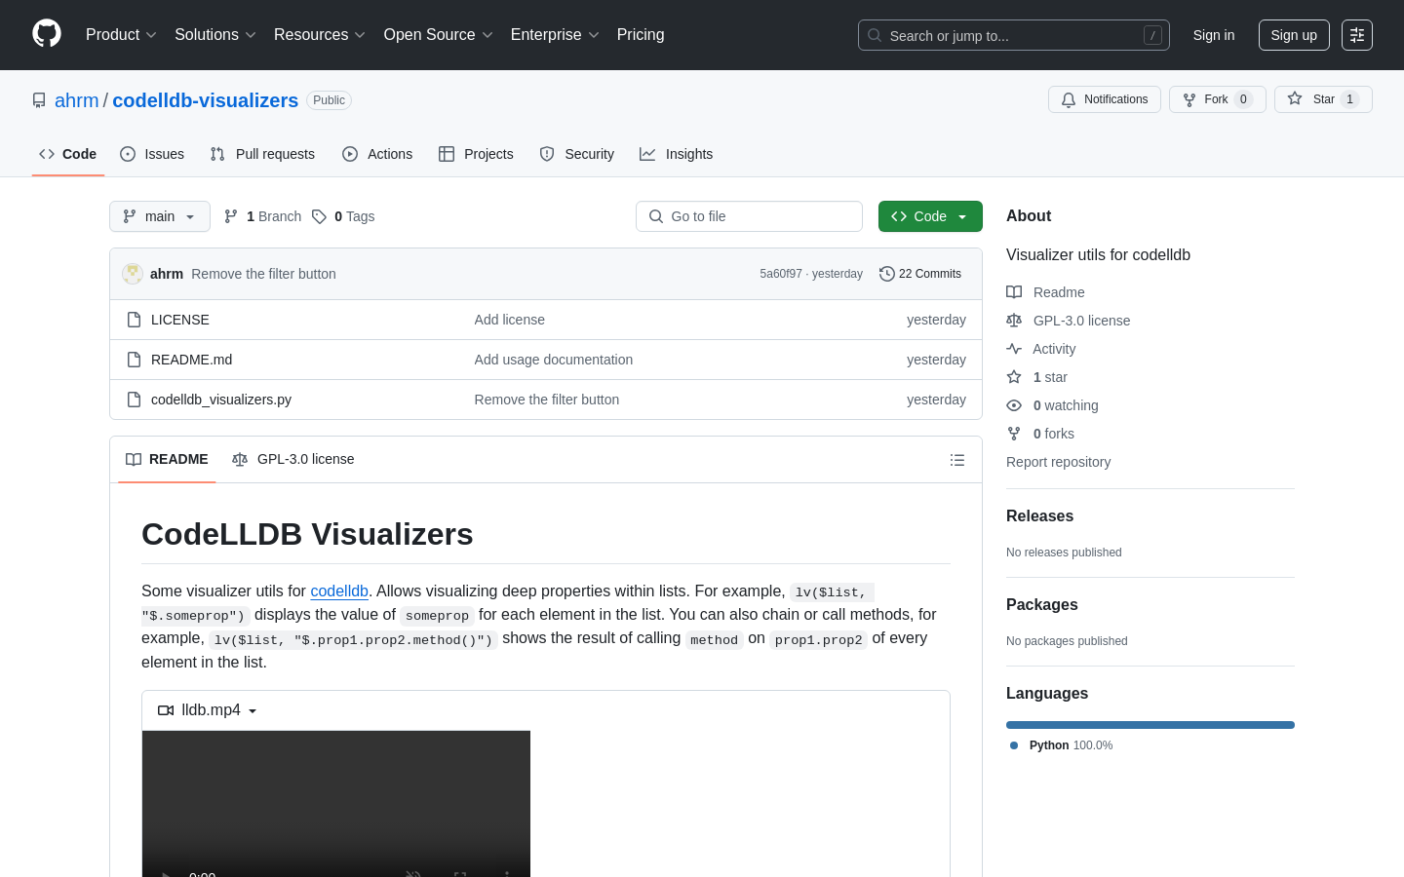The height and width of the screenshot is (877, 1404).
Task: Open the codelldb_visualizers.py file
Action: click(x=221, y=400)
